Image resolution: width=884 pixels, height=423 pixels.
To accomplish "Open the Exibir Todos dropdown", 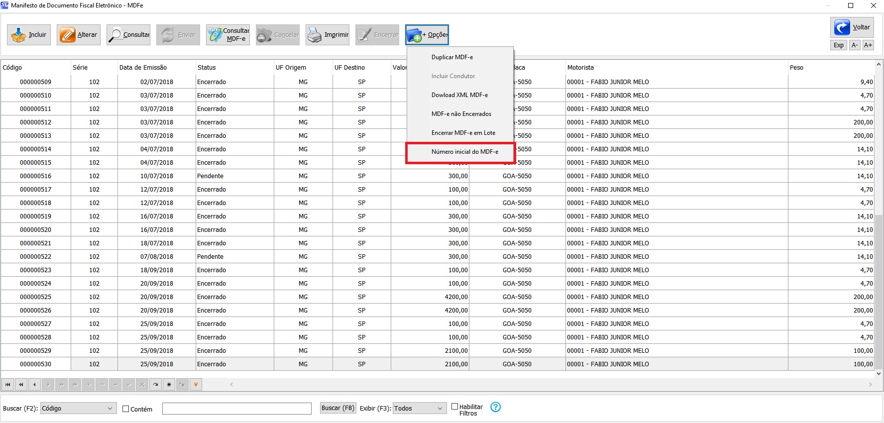I will pyautogui.click(x=440, y=409).
